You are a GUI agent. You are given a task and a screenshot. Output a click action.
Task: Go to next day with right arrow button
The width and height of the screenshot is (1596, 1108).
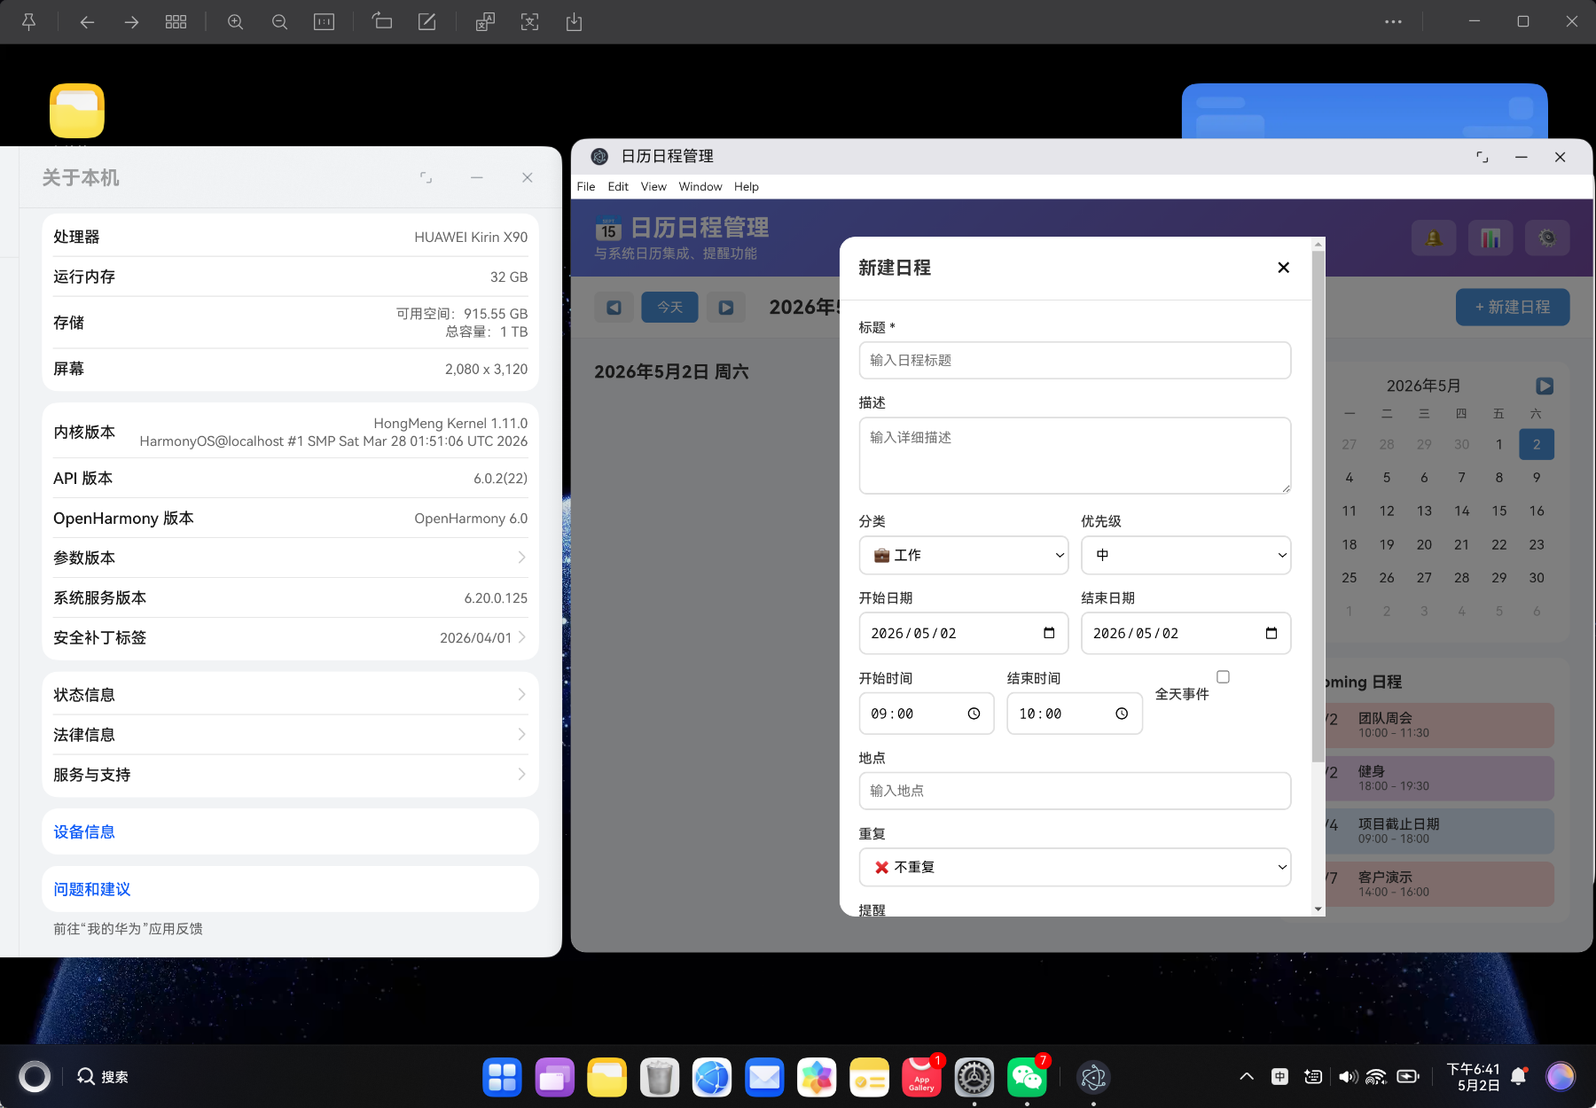[x=726, y=308]
